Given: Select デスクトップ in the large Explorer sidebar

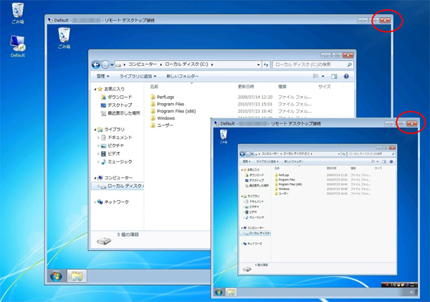Looking at the screenshot, I should click(117, 105).
